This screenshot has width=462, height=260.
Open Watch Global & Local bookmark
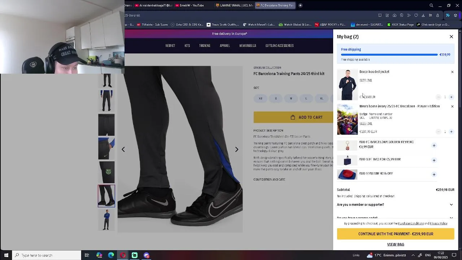295,25
